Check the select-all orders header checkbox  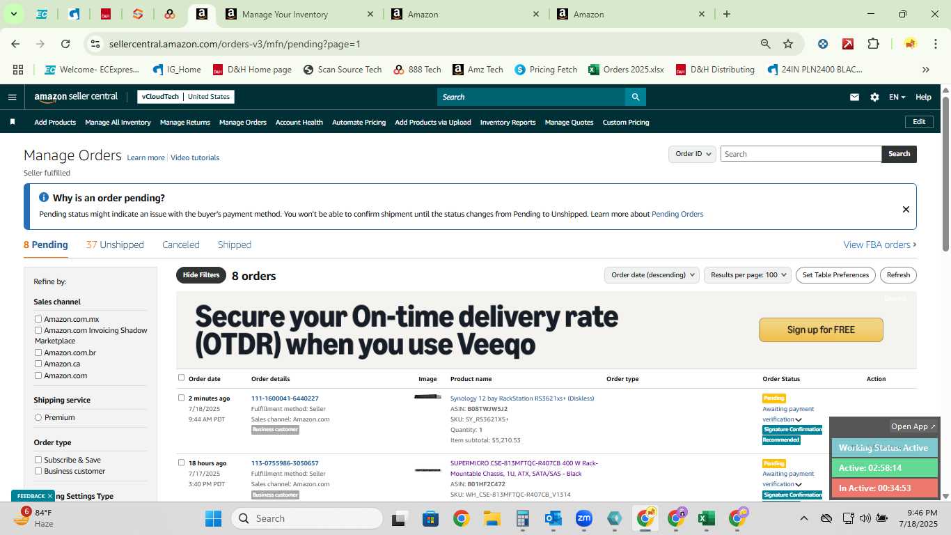pos(181,378)
